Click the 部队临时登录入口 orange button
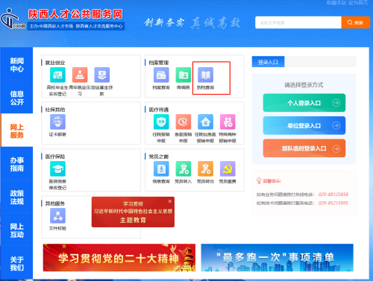This screenshot has width=373, height=281. point(304,148)
